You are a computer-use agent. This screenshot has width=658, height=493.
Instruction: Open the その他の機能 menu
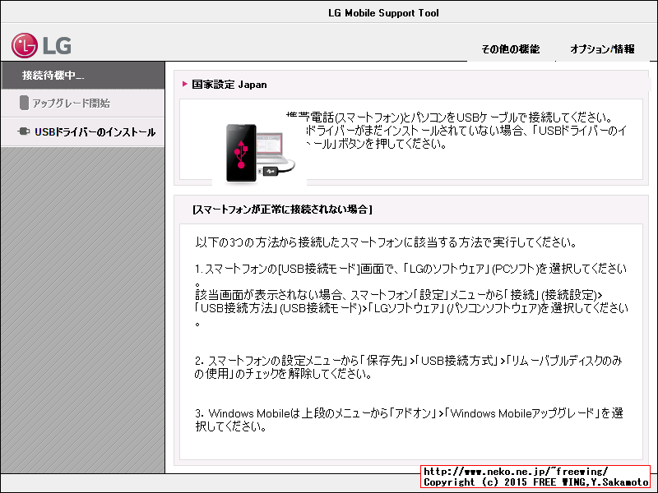click(x=510, y=49)
